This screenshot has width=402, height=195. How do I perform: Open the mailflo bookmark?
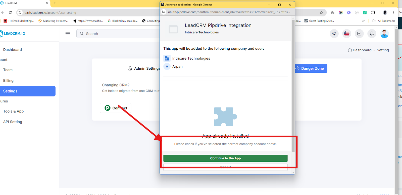tap(88, 21)
